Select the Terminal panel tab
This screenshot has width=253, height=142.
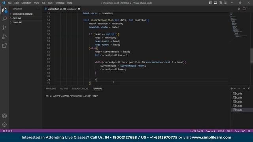click(x=97, y=88)
